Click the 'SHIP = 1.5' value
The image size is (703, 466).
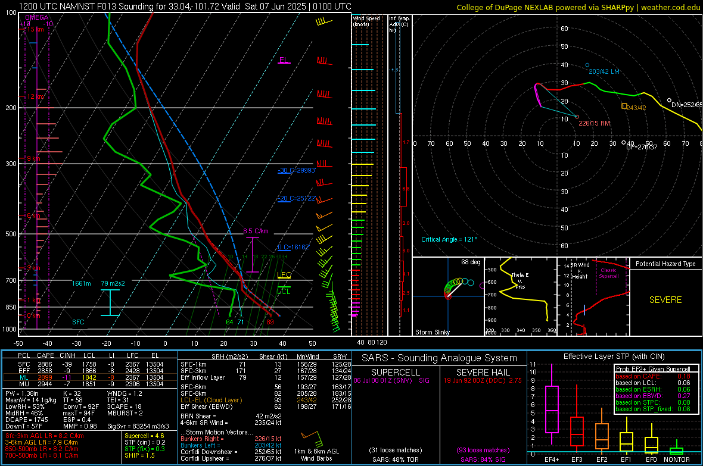[x=139, y=456]
